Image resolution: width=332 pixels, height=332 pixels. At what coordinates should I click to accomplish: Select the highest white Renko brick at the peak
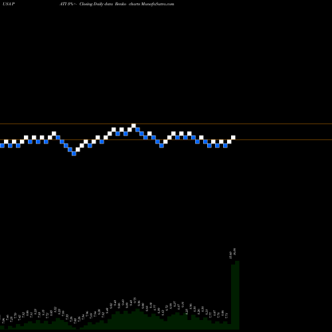point(133,125)
